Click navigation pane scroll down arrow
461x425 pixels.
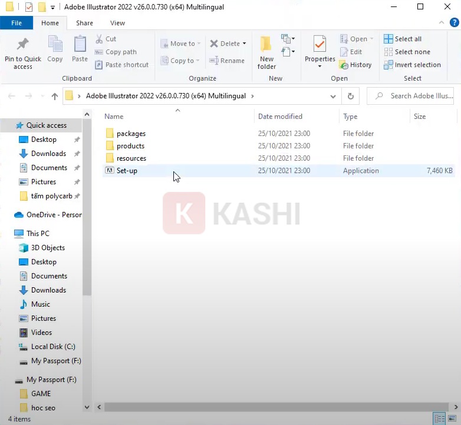(x=87, y=407)
